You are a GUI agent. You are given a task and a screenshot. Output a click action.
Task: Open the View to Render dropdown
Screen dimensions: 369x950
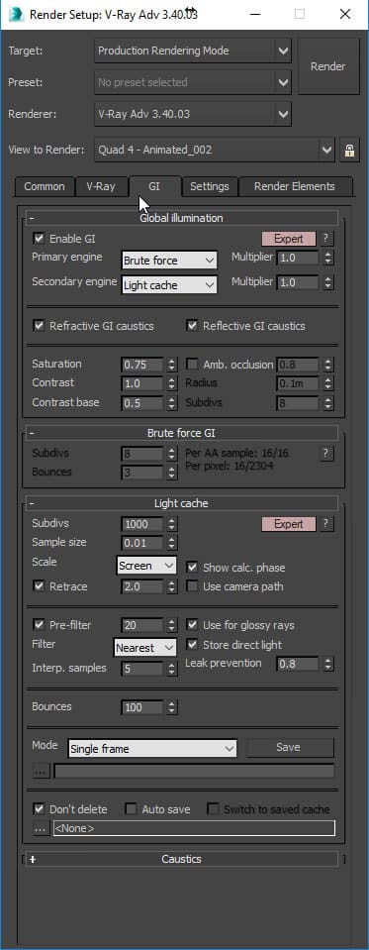coord(214,150)
